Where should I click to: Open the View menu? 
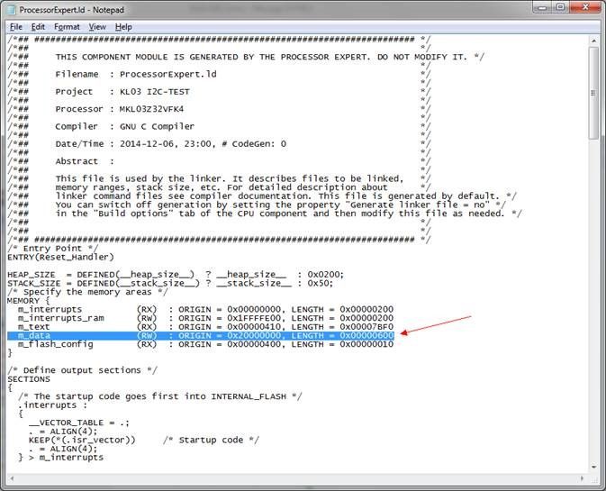coord(97,27)
